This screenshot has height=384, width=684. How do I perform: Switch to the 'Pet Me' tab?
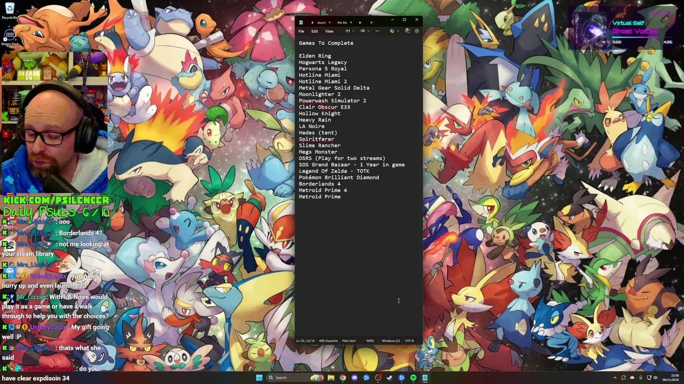[342, 22]
